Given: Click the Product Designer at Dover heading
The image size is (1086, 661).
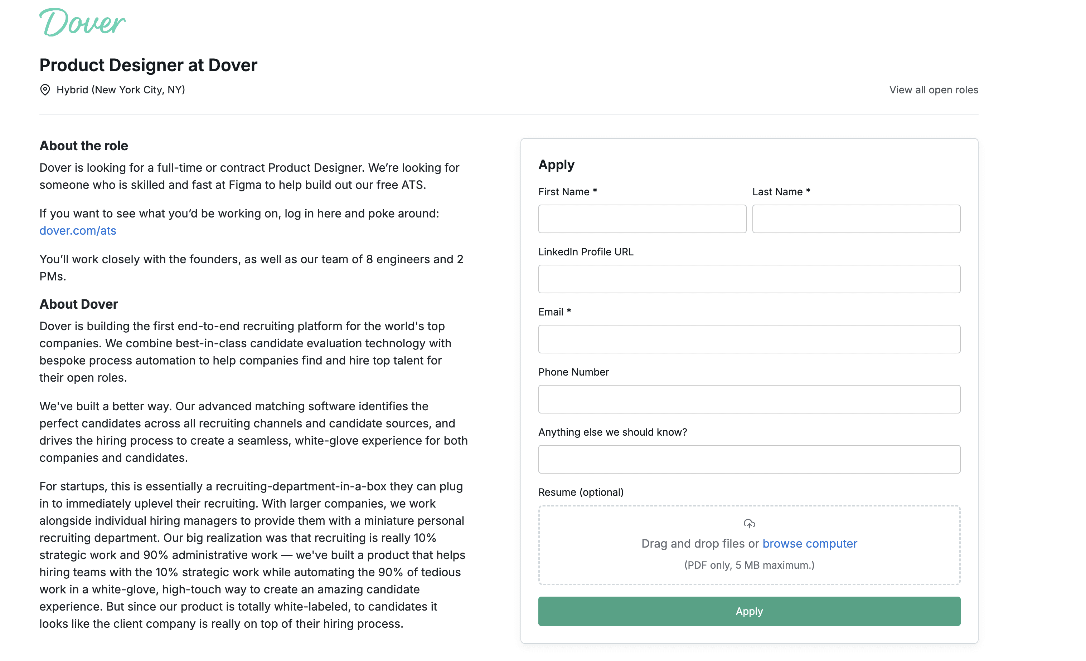Looking at the screenshot, I should 148,65.
